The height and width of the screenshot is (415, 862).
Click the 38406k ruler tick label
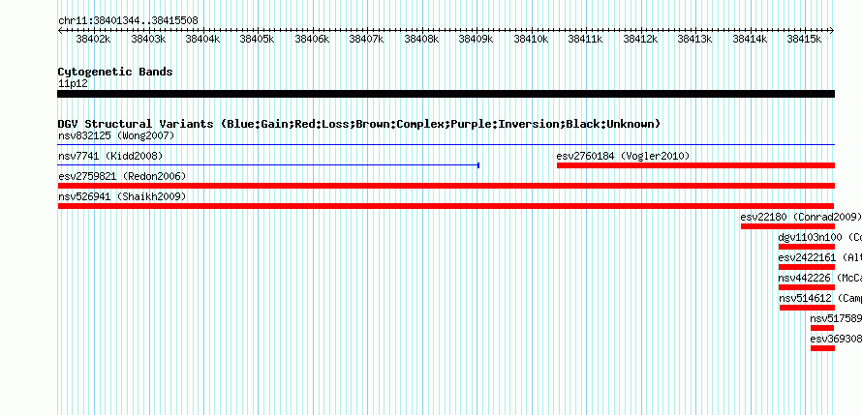click(x=312, y=39)
